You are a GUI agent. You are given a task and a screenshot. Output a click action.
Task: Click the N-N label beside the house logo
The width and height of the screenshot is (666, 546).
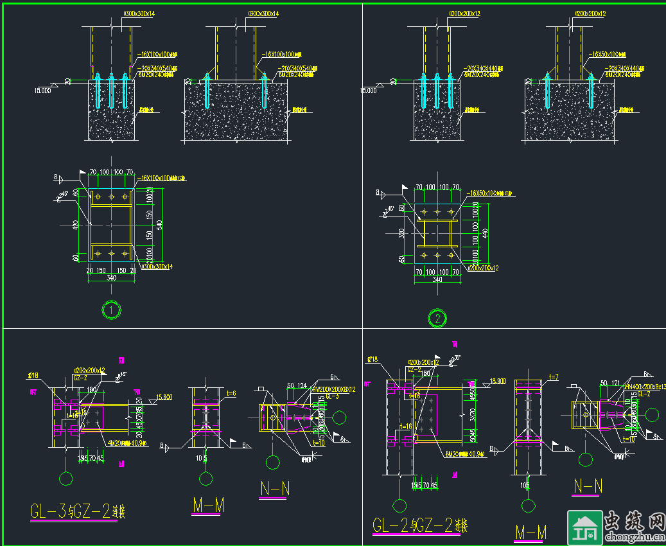pyautogui.click(x=588, y=487)
